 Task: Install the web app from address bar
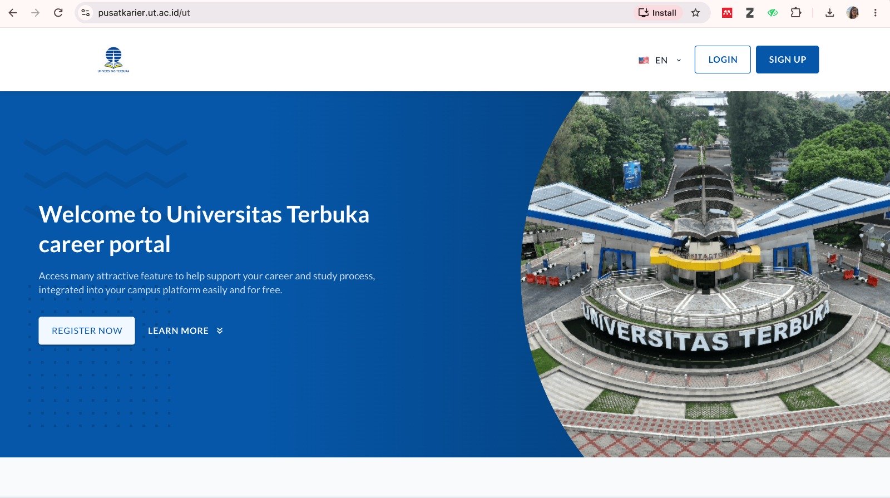pyautogui.click(x=657, y=13)
